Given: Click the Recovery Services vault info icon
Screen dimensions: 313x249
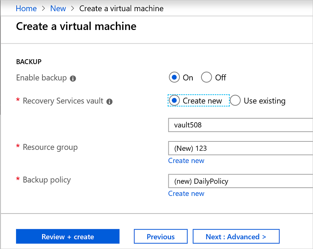Looking at the screenshot, I should (109, 102).
